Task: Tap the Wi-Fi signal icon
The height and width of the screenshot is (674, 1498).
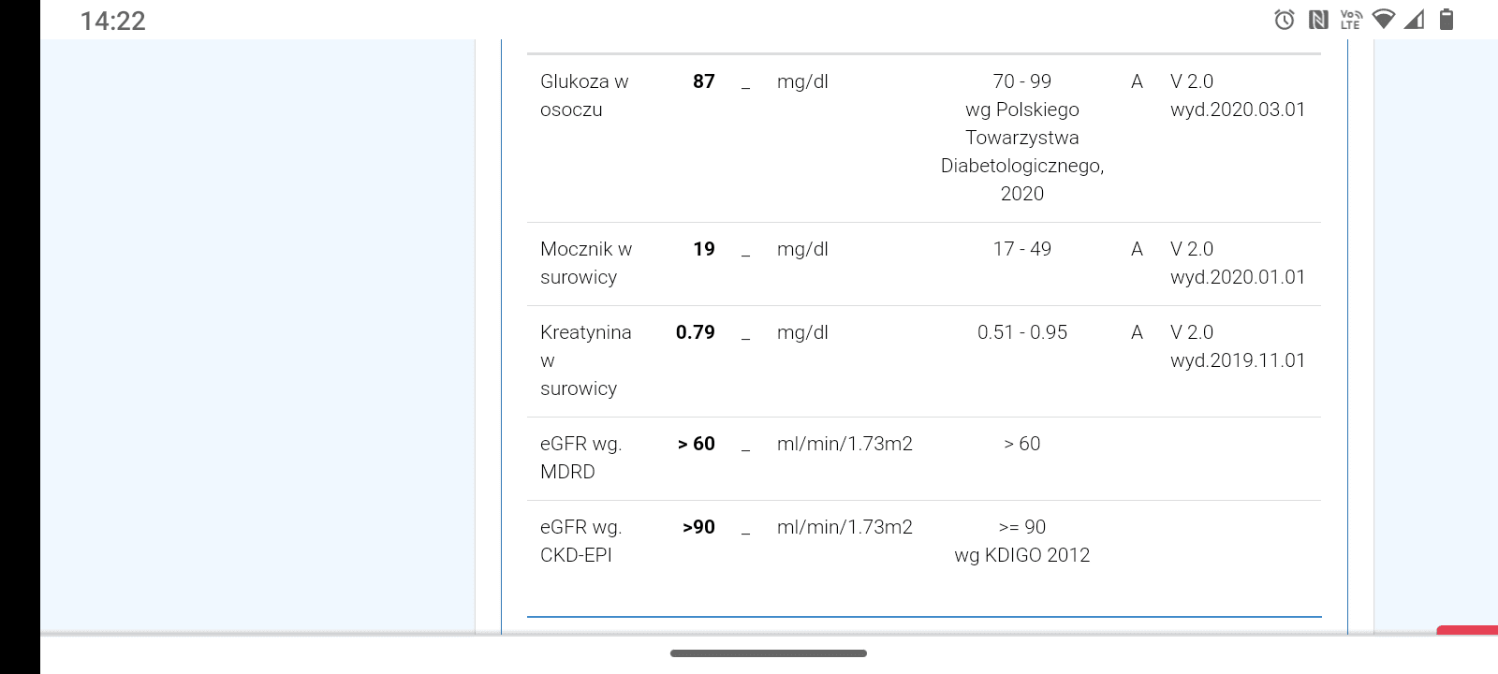Action: 1382,20
